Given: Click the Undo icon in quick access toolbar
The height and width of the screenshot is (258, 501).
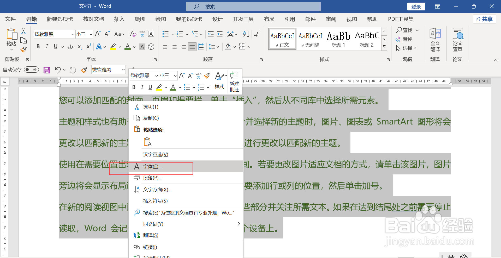Looking at the screenshot, I should (x=58, y=70).
